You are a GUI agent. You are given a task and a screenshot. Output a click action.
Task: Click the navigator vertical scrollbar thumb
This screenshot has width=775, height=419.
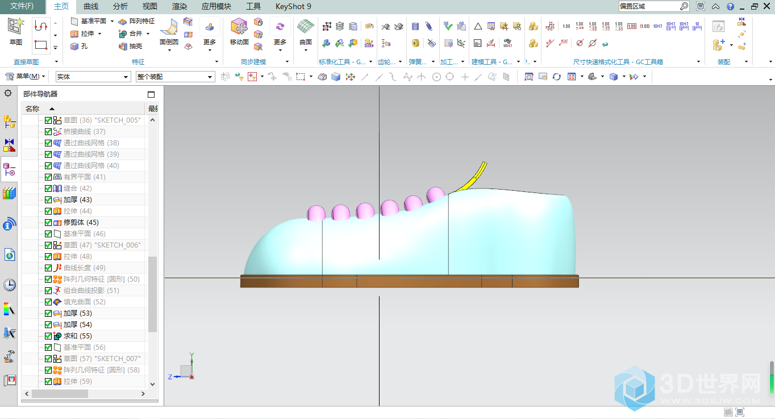(x=152, y=294)
